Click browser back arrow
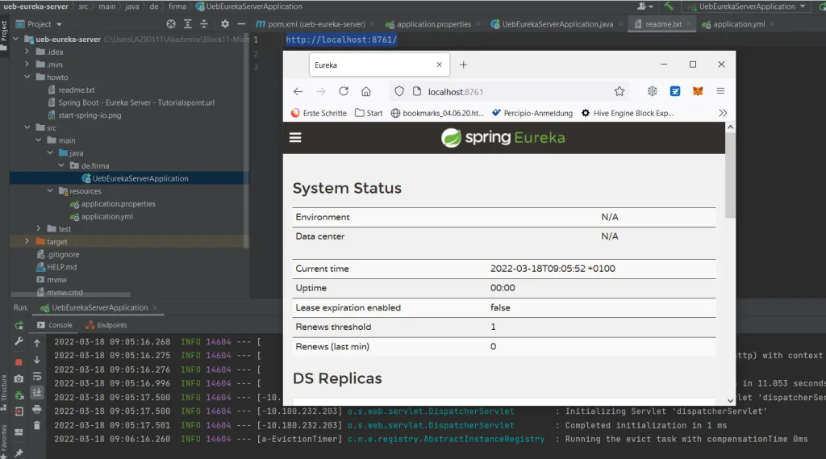Screen dimensions: 826x459 (298, 92)
